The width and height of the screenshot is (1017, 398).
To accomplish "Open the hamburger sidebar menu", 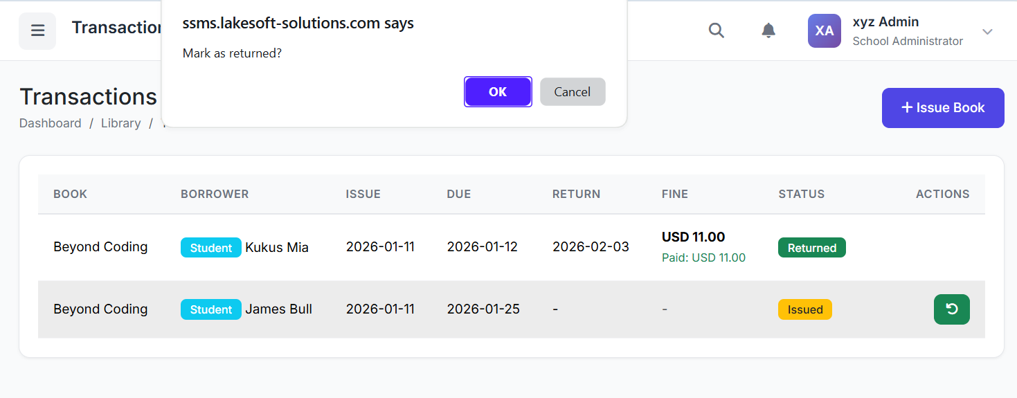I will (x=37, y=31).
